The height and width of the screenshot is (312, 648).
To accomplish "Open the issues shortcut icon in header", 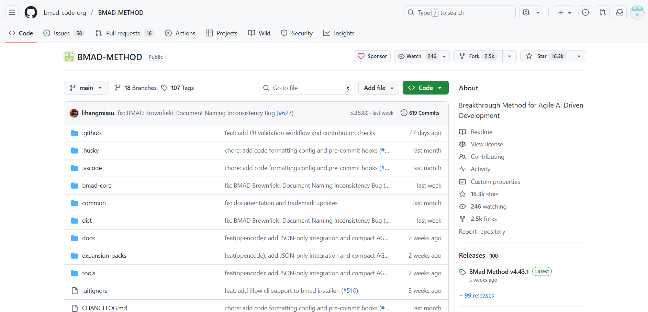I will click(x=585, y=13).
